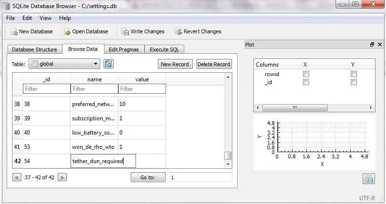Select the won_de_rho_wto name cell
The width and height of the screenshot is (386, 204).
pos(94,147)
